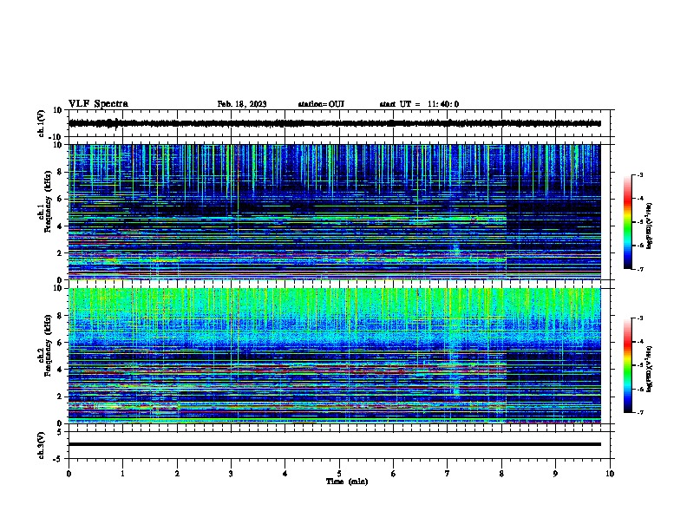Click the "5" tick on ch.3 voltage axis
The height and width of the screenshot is (531, 687).
60,432
